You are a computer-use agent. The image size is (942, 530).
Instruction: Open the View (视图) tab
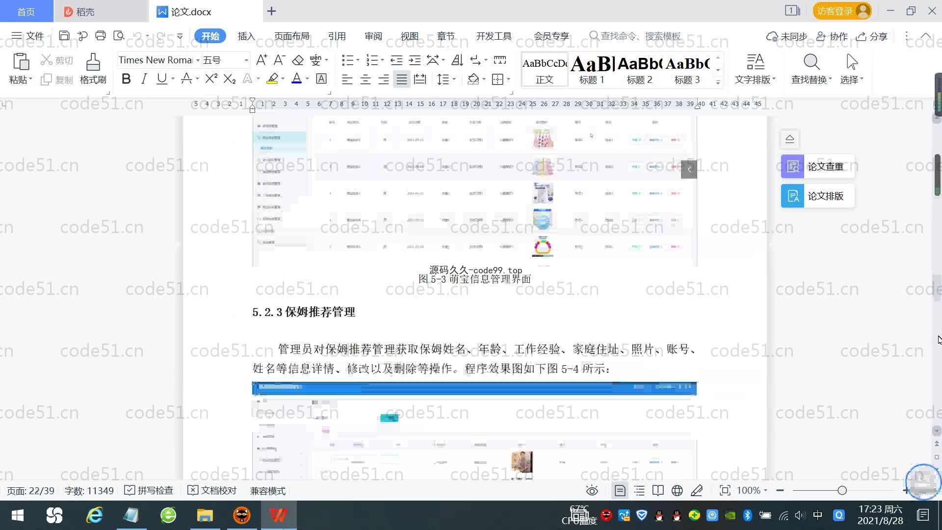pos(409,36)
